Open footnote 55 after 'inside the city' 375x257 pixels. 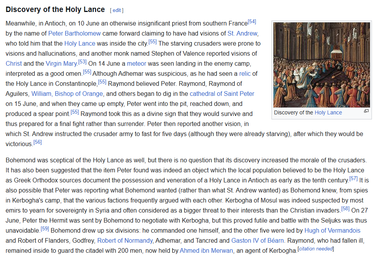[x=152, y=42]
